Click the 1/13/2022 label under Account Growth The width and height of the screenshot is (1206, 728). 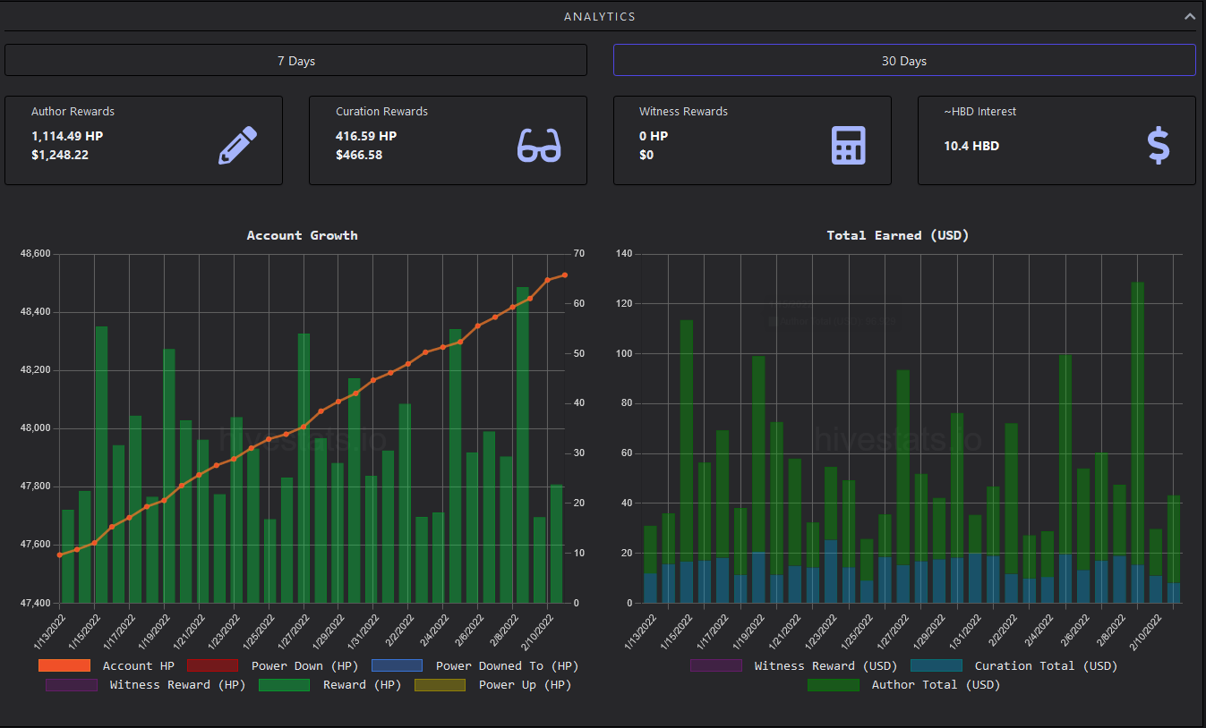[51, 633]
